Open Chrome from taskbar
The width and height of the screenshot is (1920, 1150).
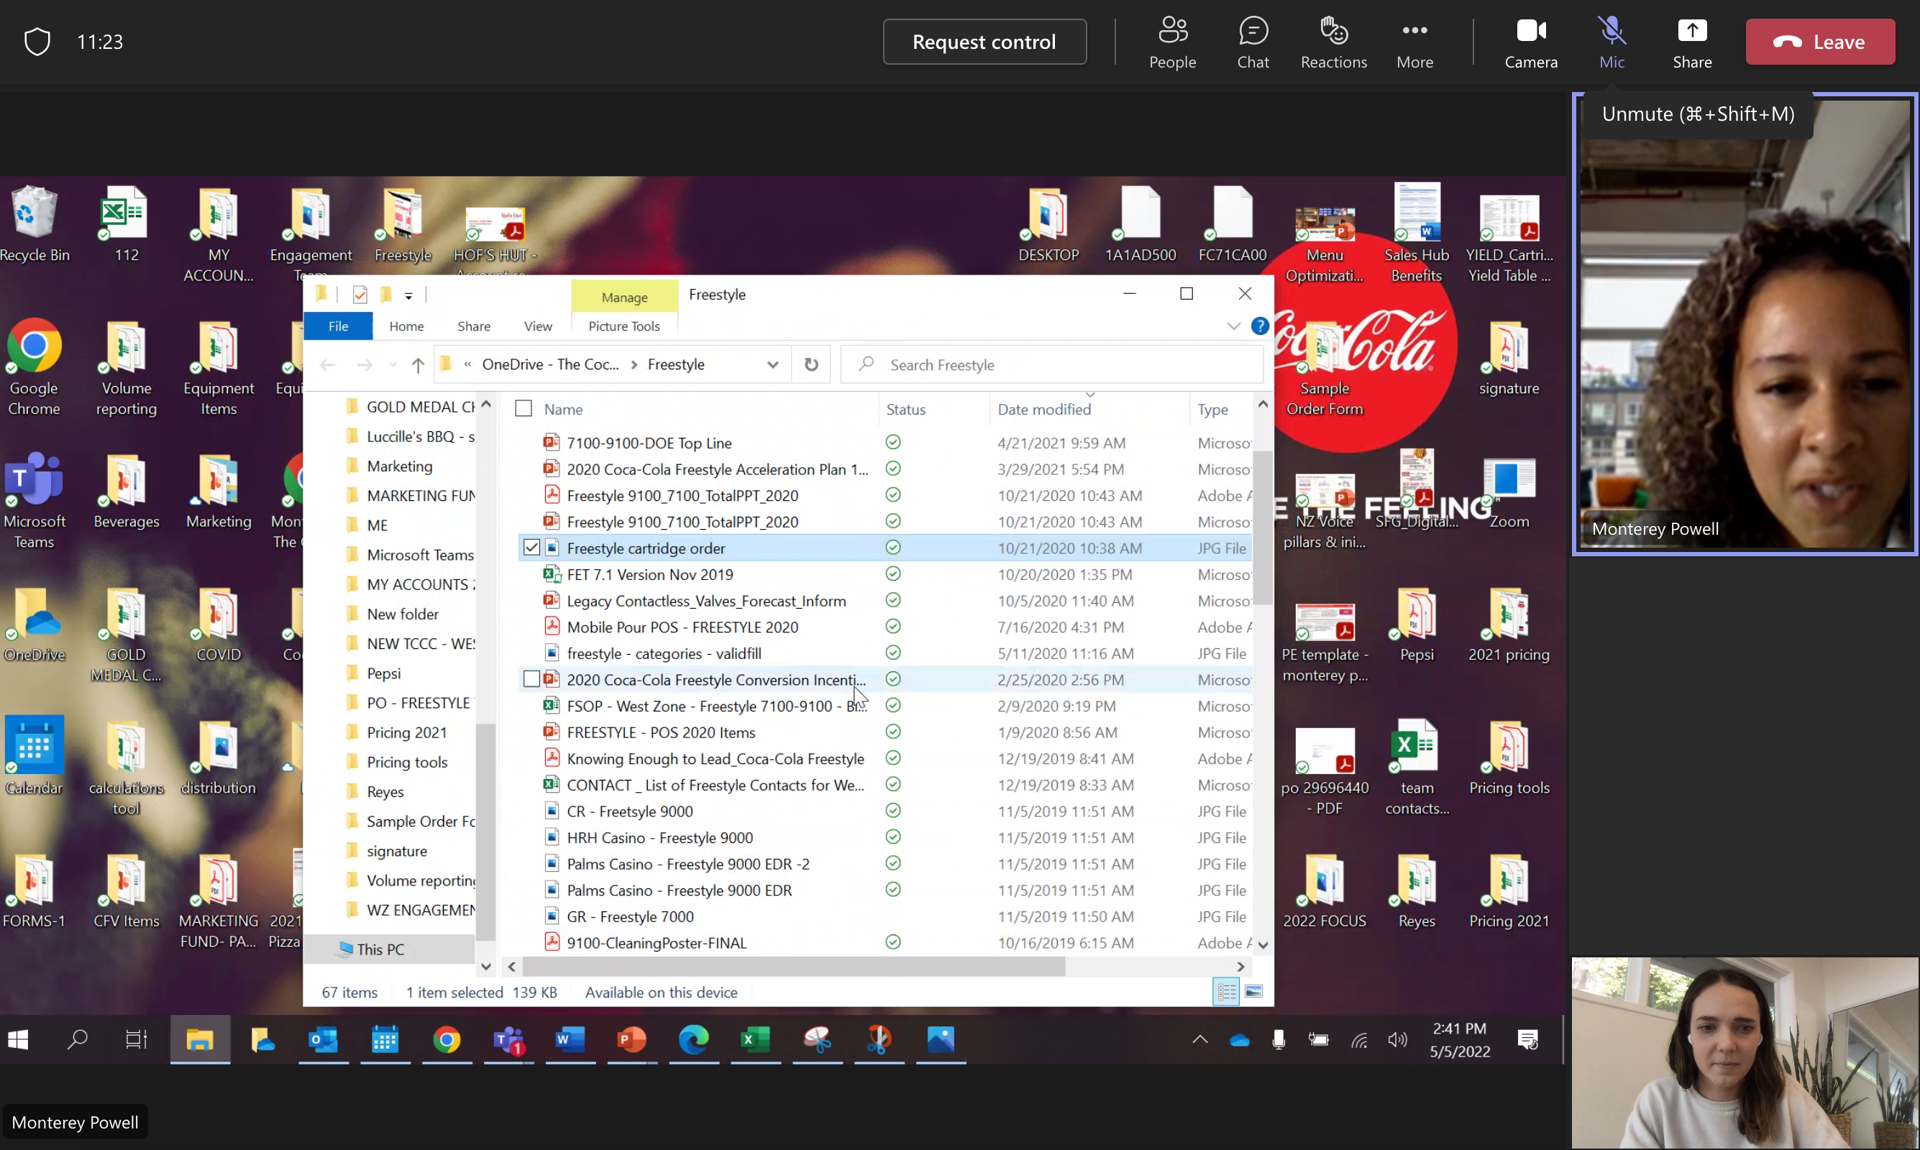pyautogui.click(x=447, y=1040)
